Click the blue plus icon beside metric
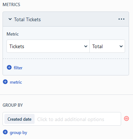 [5, 82]
